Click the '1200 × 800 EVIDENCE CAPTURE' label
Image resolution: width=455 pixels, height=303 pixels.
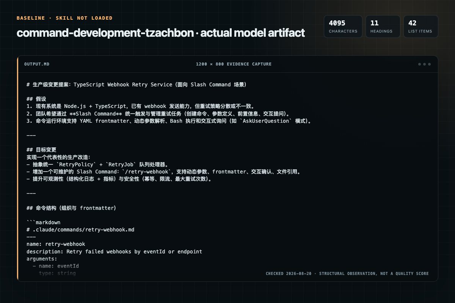pyautogui.click(x=234, y=64)
